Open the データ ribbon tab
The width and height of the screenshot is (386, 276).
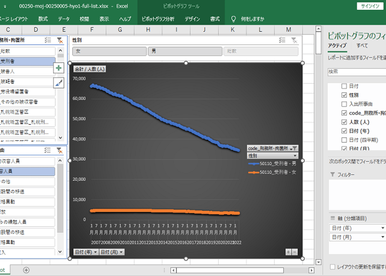tap(64, 19)
